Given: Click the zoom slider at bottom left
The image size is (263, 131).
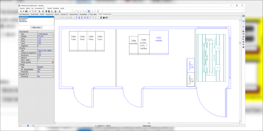Looking at the screenshot, I should click(x=28, y=126).
